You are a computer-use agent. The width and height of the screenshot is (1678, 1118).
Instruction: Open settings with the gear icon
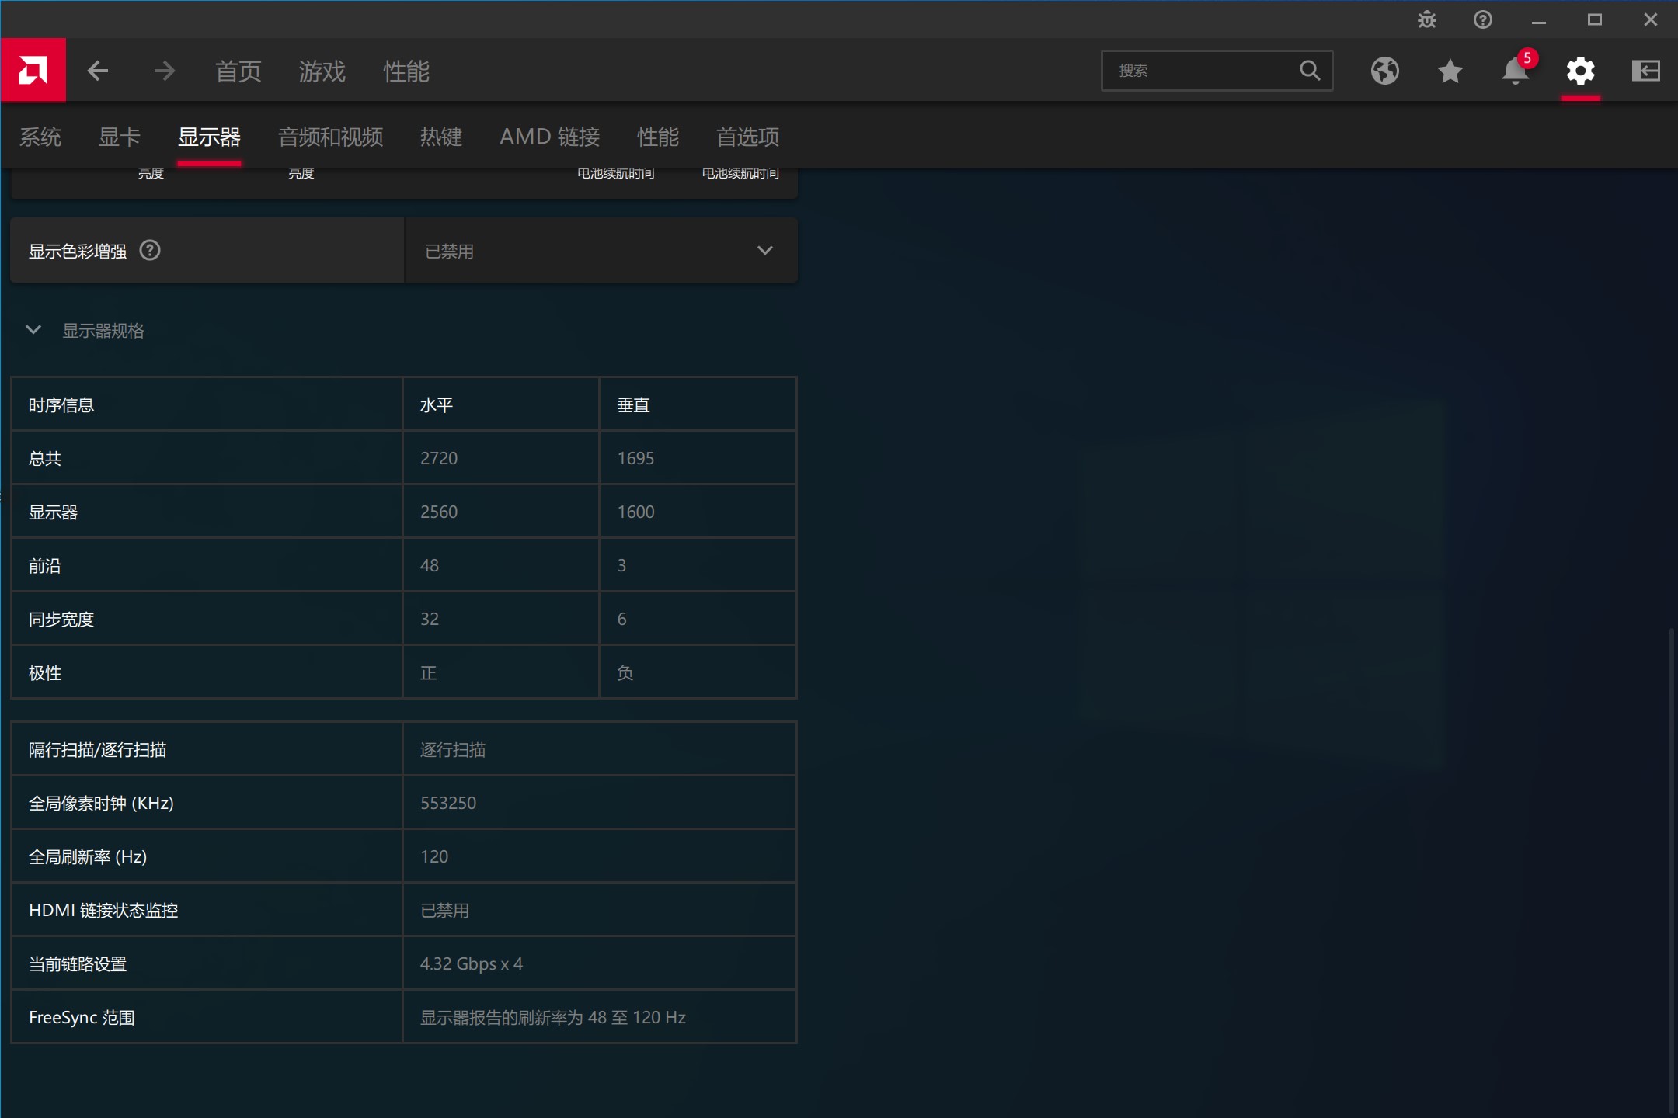coord(1581,71)
